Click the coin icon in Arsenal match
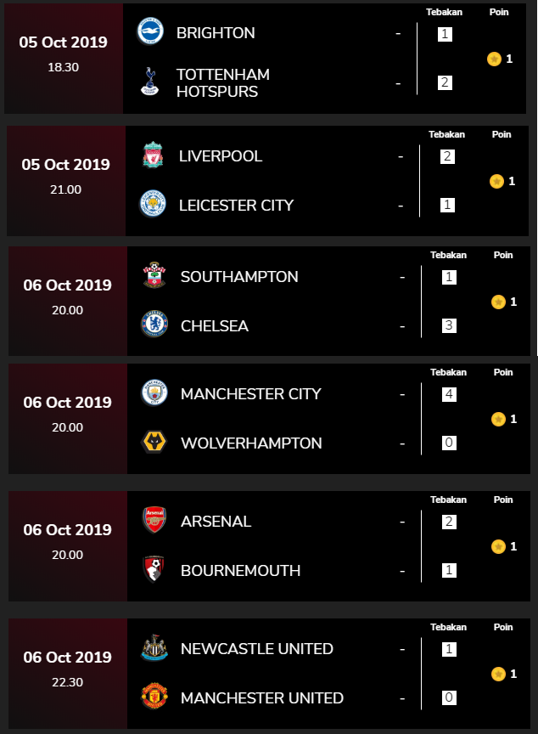This screenshot has width=538, height=734. coord(498,546)
